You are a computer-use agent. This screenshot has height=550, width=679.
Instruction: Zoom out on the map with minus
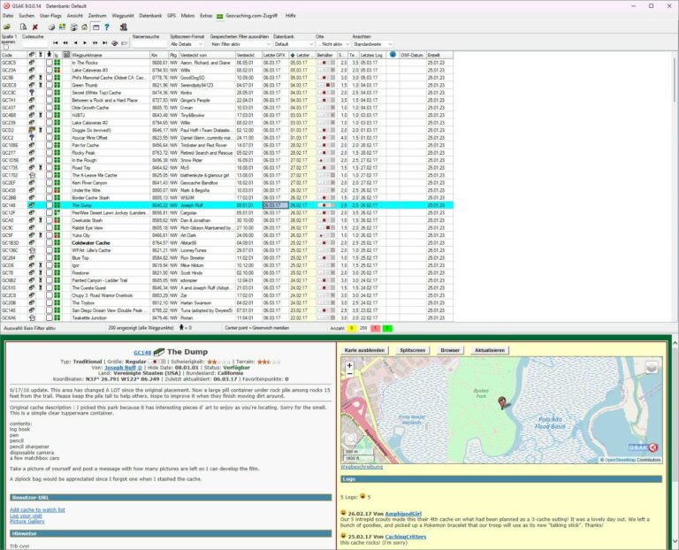349,373
